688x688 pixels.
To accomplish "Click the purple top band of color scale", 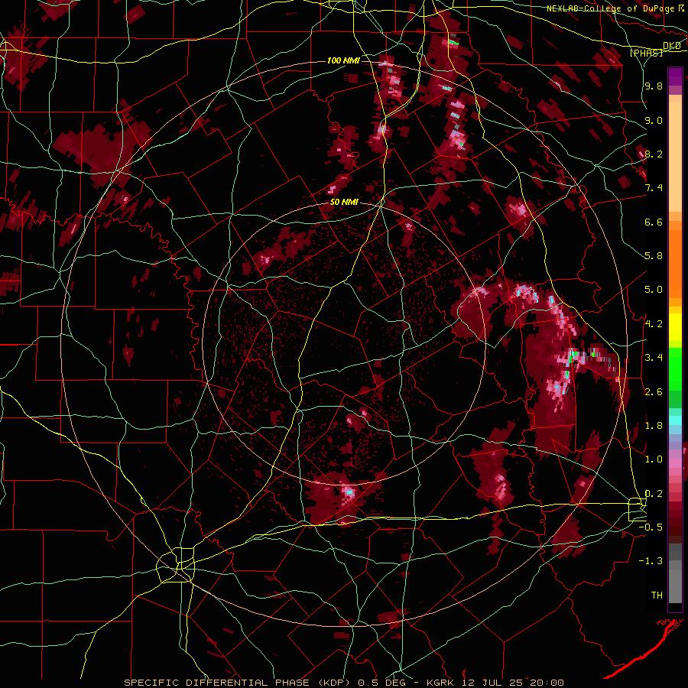I will [675, 76].
